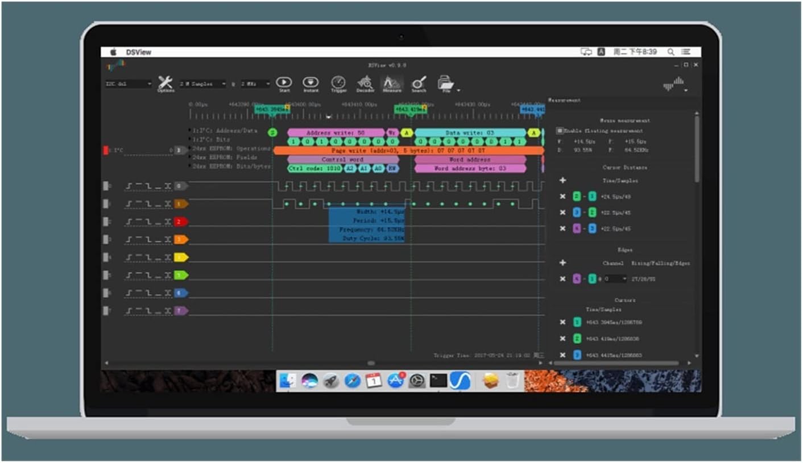803x463 pixels.
Task: Open the Trigger settings icon
Action: pyautogui.click(x=338, y=83)
